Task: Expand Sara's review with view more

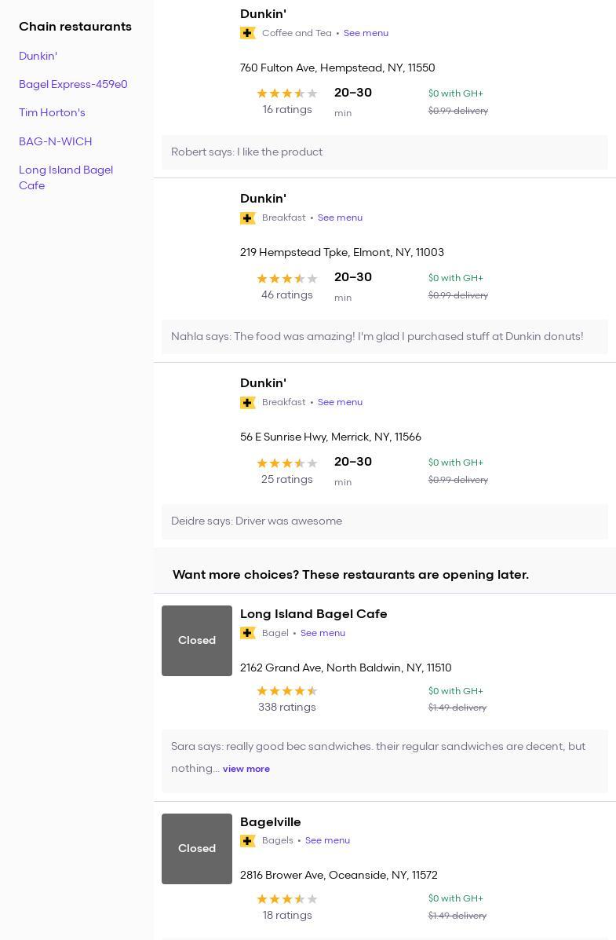Action: 246,769
